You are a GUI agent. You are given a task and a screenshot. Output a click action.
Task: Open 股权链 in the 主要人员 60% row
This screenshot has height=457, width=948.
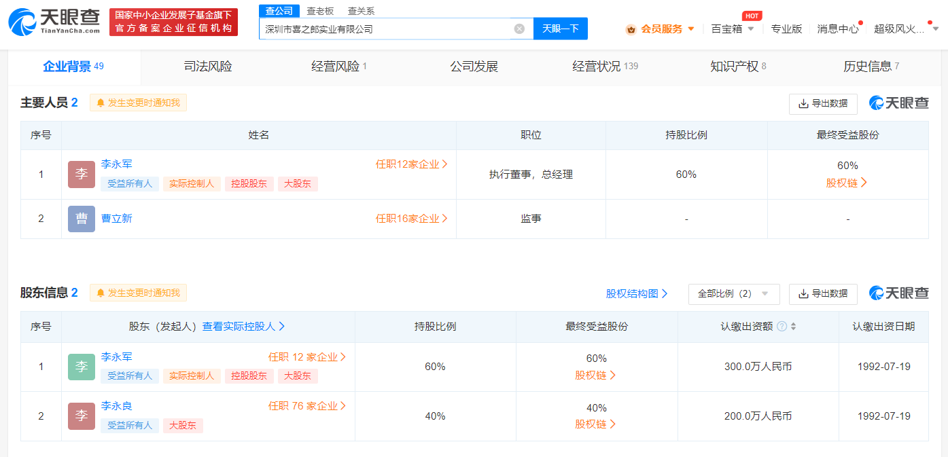[847, 183]
